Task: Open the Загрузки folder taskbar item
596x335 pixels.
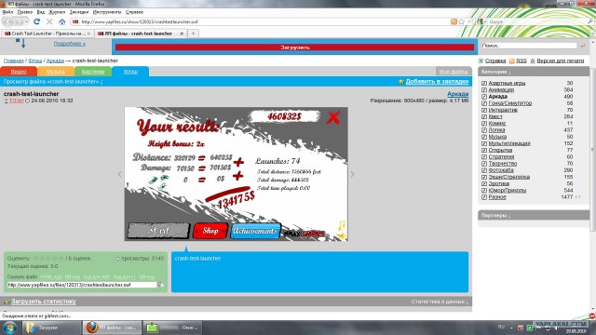Action: coord(51,328)
